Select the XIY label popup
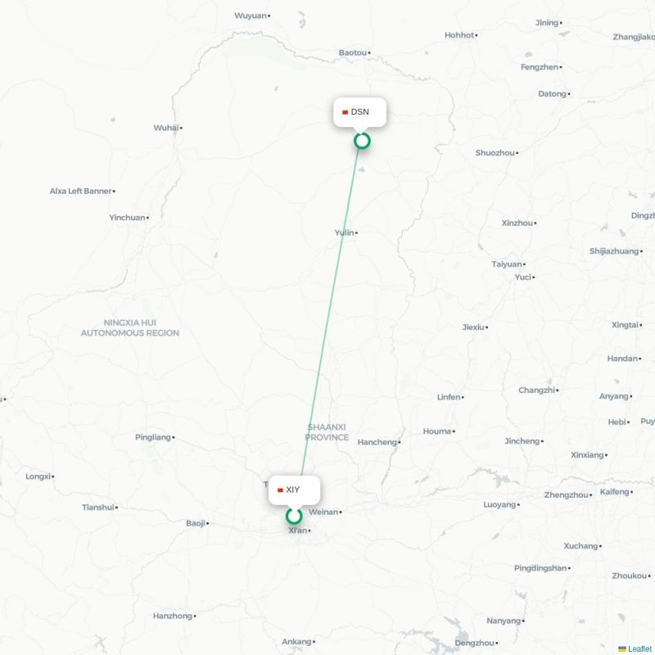 tap(294, 490)
